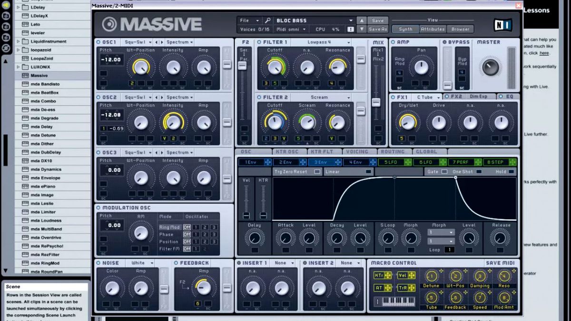This screenshot has height=321, width=571.
Task: Toggle the Gate option in envelope section
Action: tap(443, 172)
